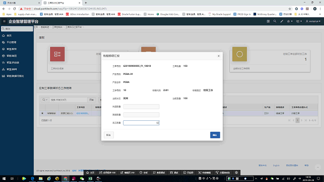Open Session menu in developer toolbar
This screenshot has height=182, width=324.
coord(144,172)
